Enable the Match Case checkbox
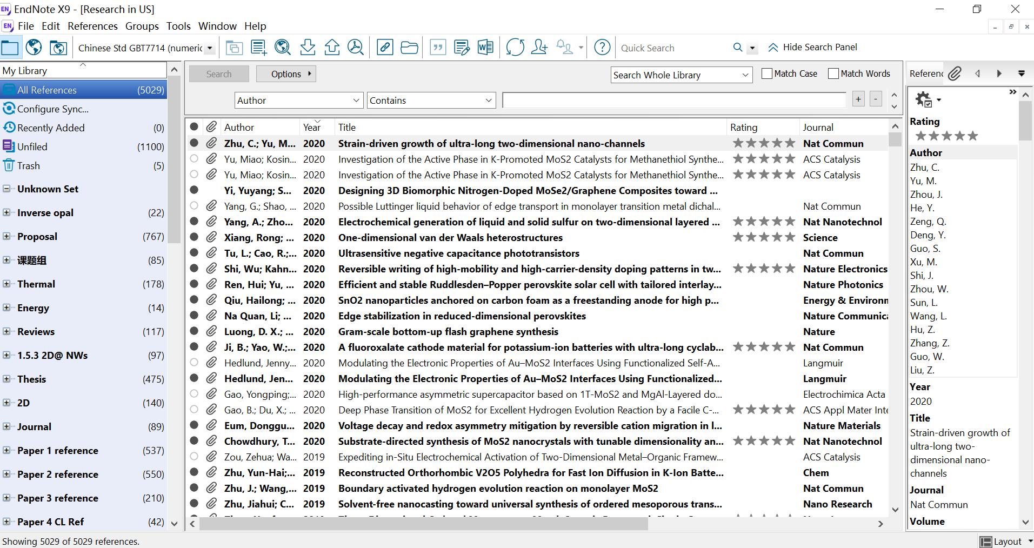 click(766, 73)
